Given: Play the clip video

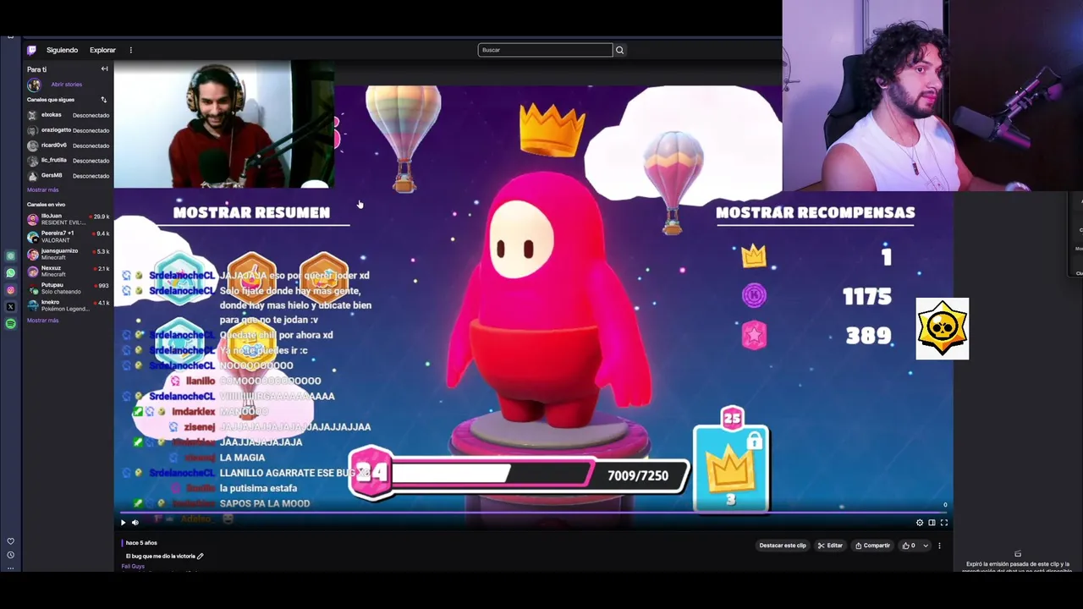Looking at the screenshot, I should tap(123, 523).
